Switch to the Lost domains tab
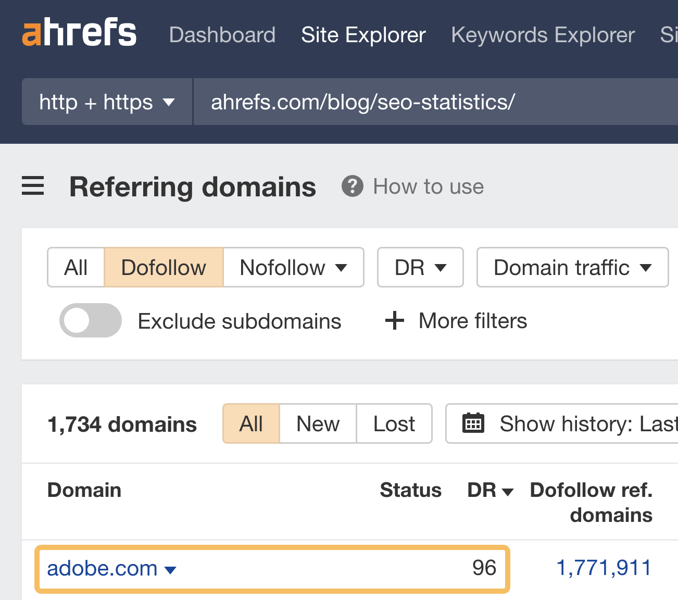Screen dimensions: 678x600 pos(394,423)
